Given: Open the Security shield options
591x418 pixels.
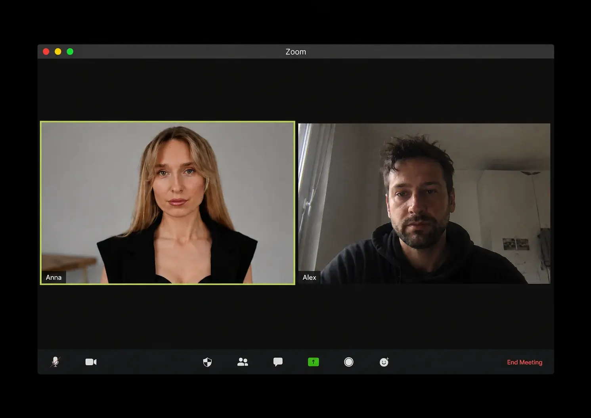Looking at the screenshot, I should pos(207,362).
